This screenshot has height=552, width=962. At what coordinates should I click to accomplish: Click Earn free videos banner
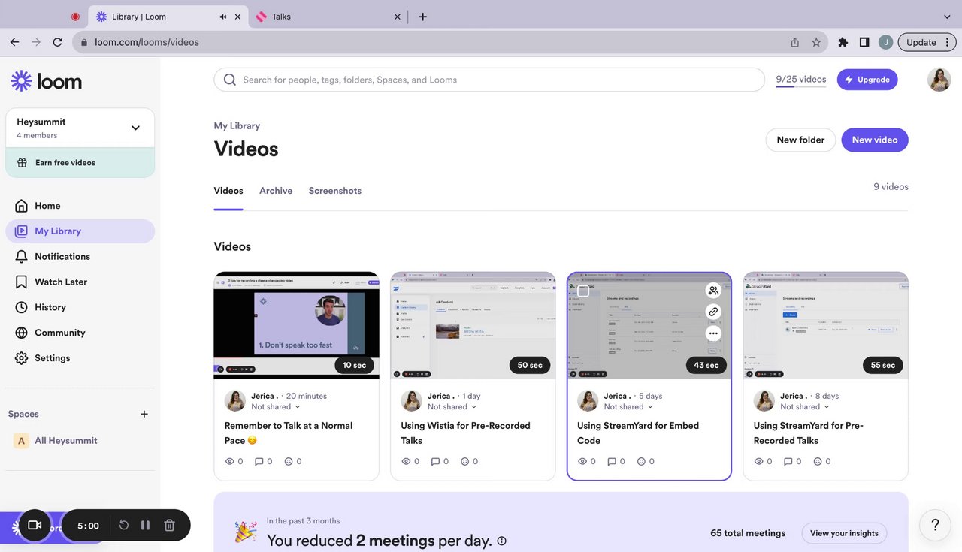(80, 162)
